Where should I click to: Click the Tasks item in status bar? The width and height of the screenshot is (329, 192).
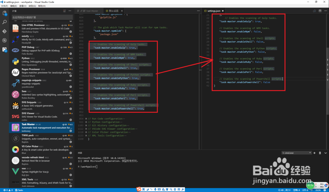19,190
